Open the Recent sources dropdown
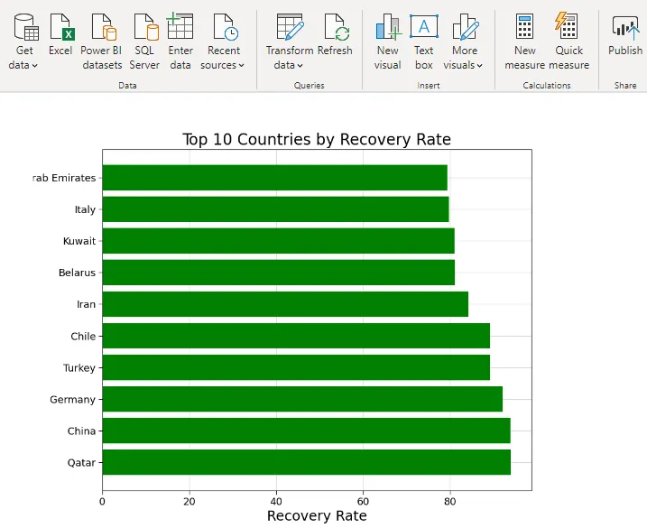Viewport: 647px width, 528px height. (223, 65)
